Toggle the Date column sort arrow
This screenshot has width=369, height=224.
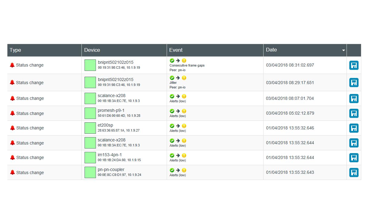tap(343, 50)
